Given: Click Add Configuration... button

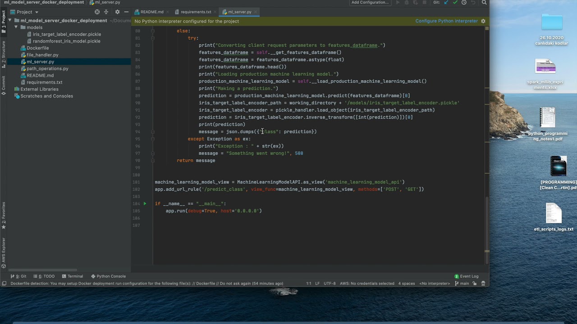Looking at the screenshot, I should pos(370,2).
